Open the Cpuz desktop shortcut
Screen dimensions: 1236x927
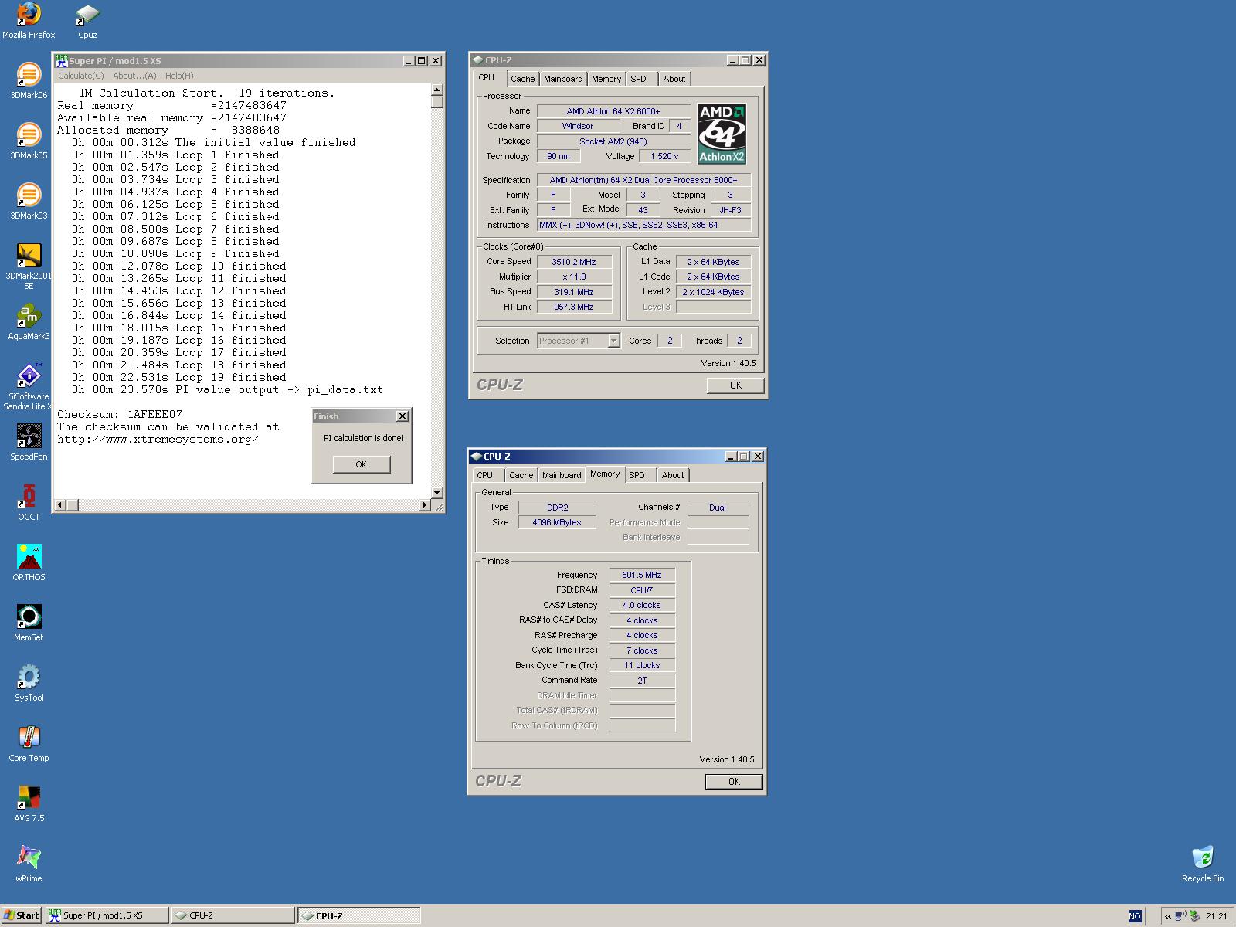click(87, 21)
